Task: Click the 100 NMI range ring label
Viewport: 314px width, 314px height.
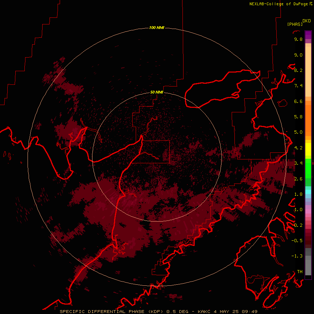Action: click(157, 28)
